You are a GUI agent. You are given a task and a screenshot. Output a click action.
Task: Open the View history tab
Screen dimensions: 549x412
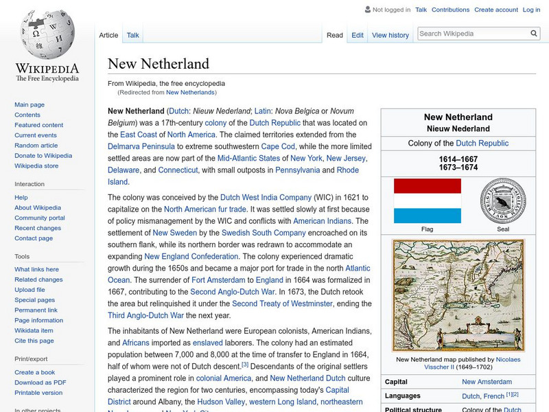[x=390, y=34]
